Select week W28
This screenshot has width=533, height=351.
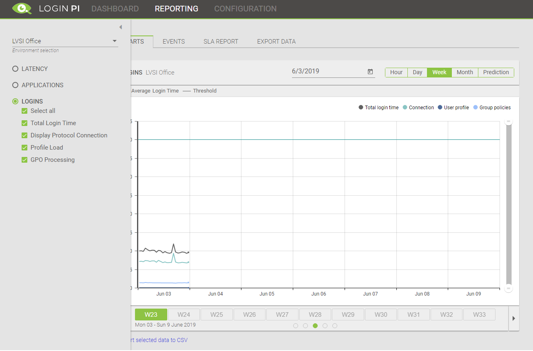click(315, 315)
